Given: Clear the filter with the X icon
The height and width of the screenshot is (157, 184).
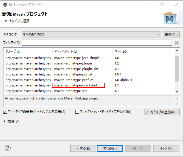Looking at the screenshot, I should [x=177, y=43].
